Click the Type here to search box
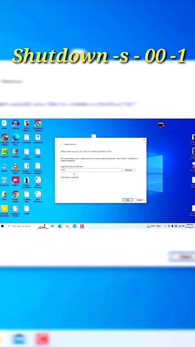The width and height of the screenshot is (195, 347). (x=22, y=226)
